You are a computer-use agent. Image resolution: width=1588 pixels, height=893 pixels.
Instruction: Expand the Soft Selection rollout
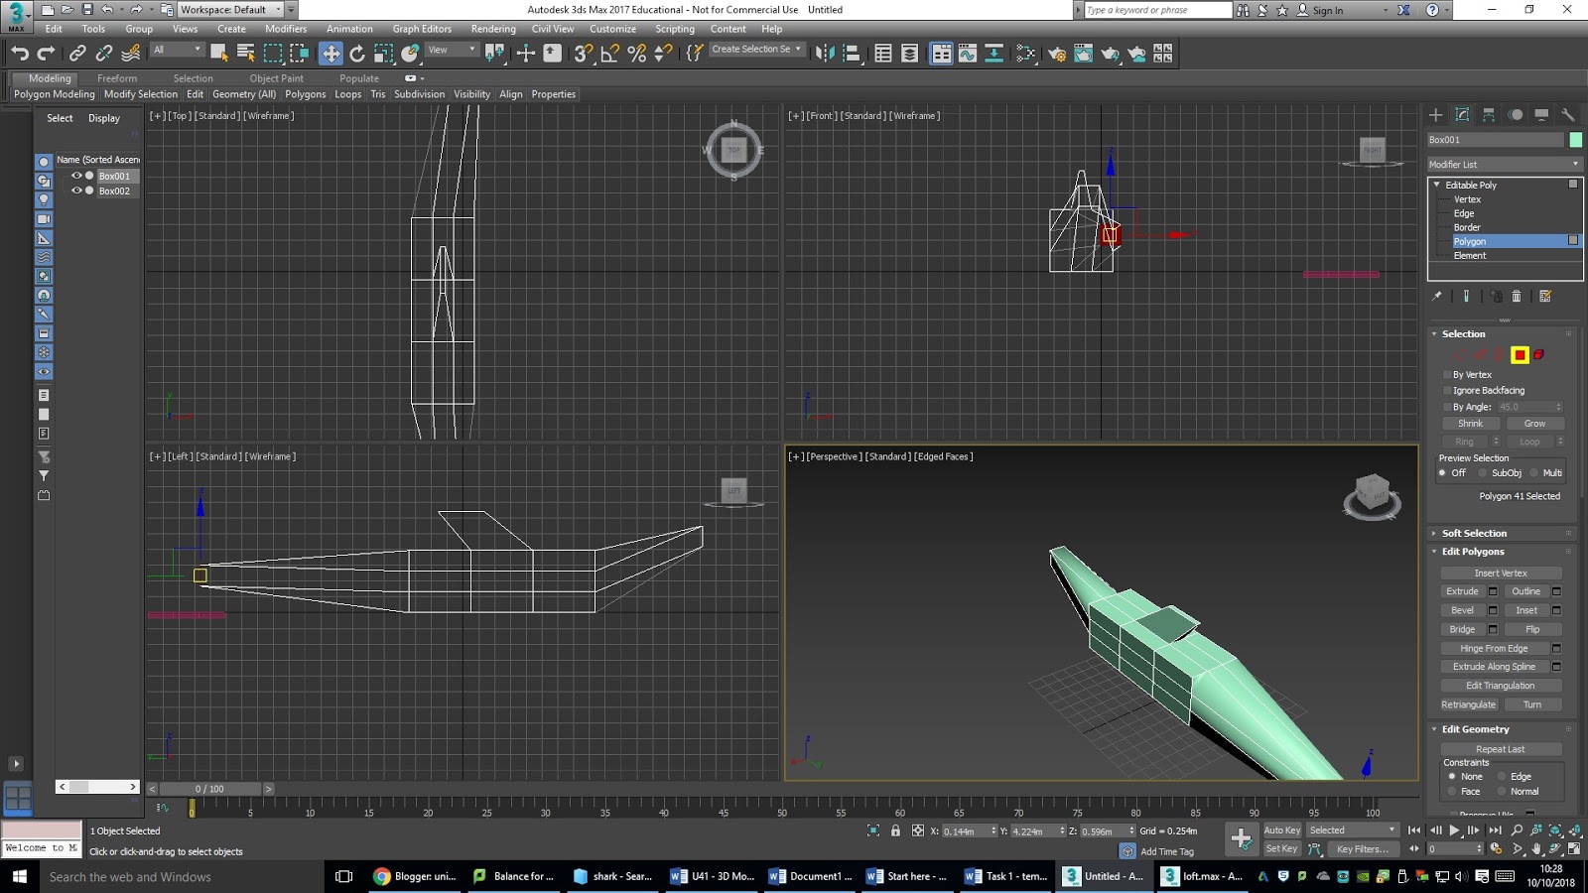1474,534
